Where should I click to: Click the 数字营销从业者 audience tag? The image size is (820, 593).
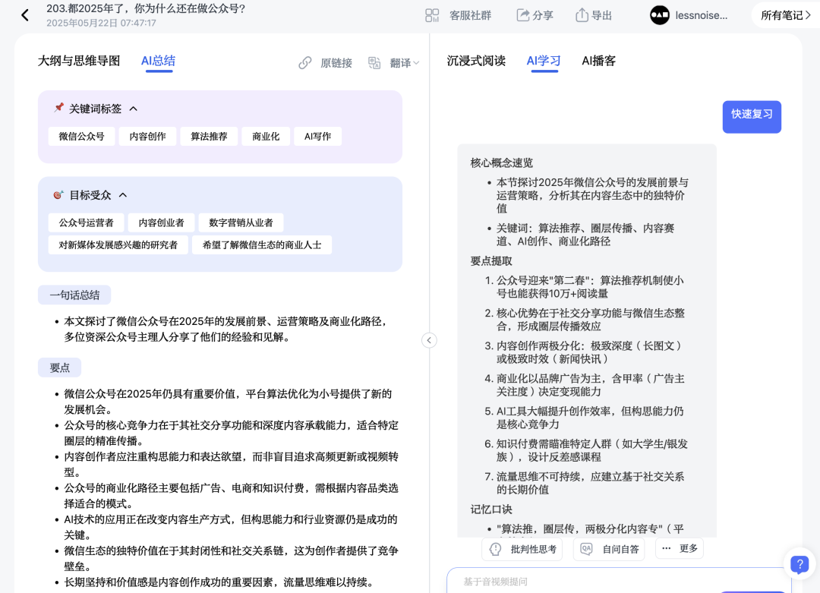[241, 222]
